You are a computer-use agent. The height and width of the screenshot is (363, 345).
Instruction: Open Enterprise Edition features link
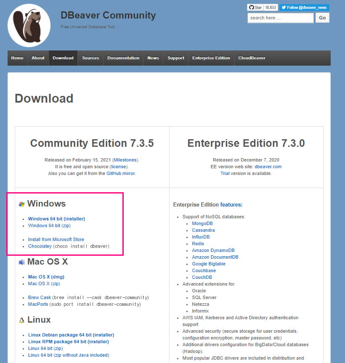pyautogui.click(x=231, y=205)
